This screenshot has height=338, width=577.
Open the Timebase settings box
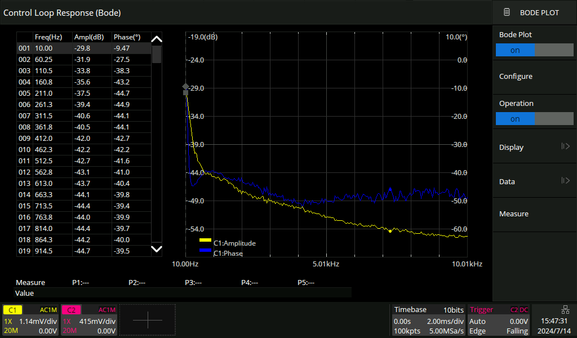429,320
